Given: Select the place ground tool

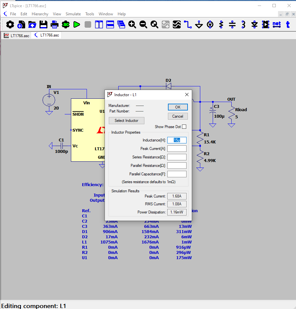Looking at the screenshot, I should coord(199,24).
